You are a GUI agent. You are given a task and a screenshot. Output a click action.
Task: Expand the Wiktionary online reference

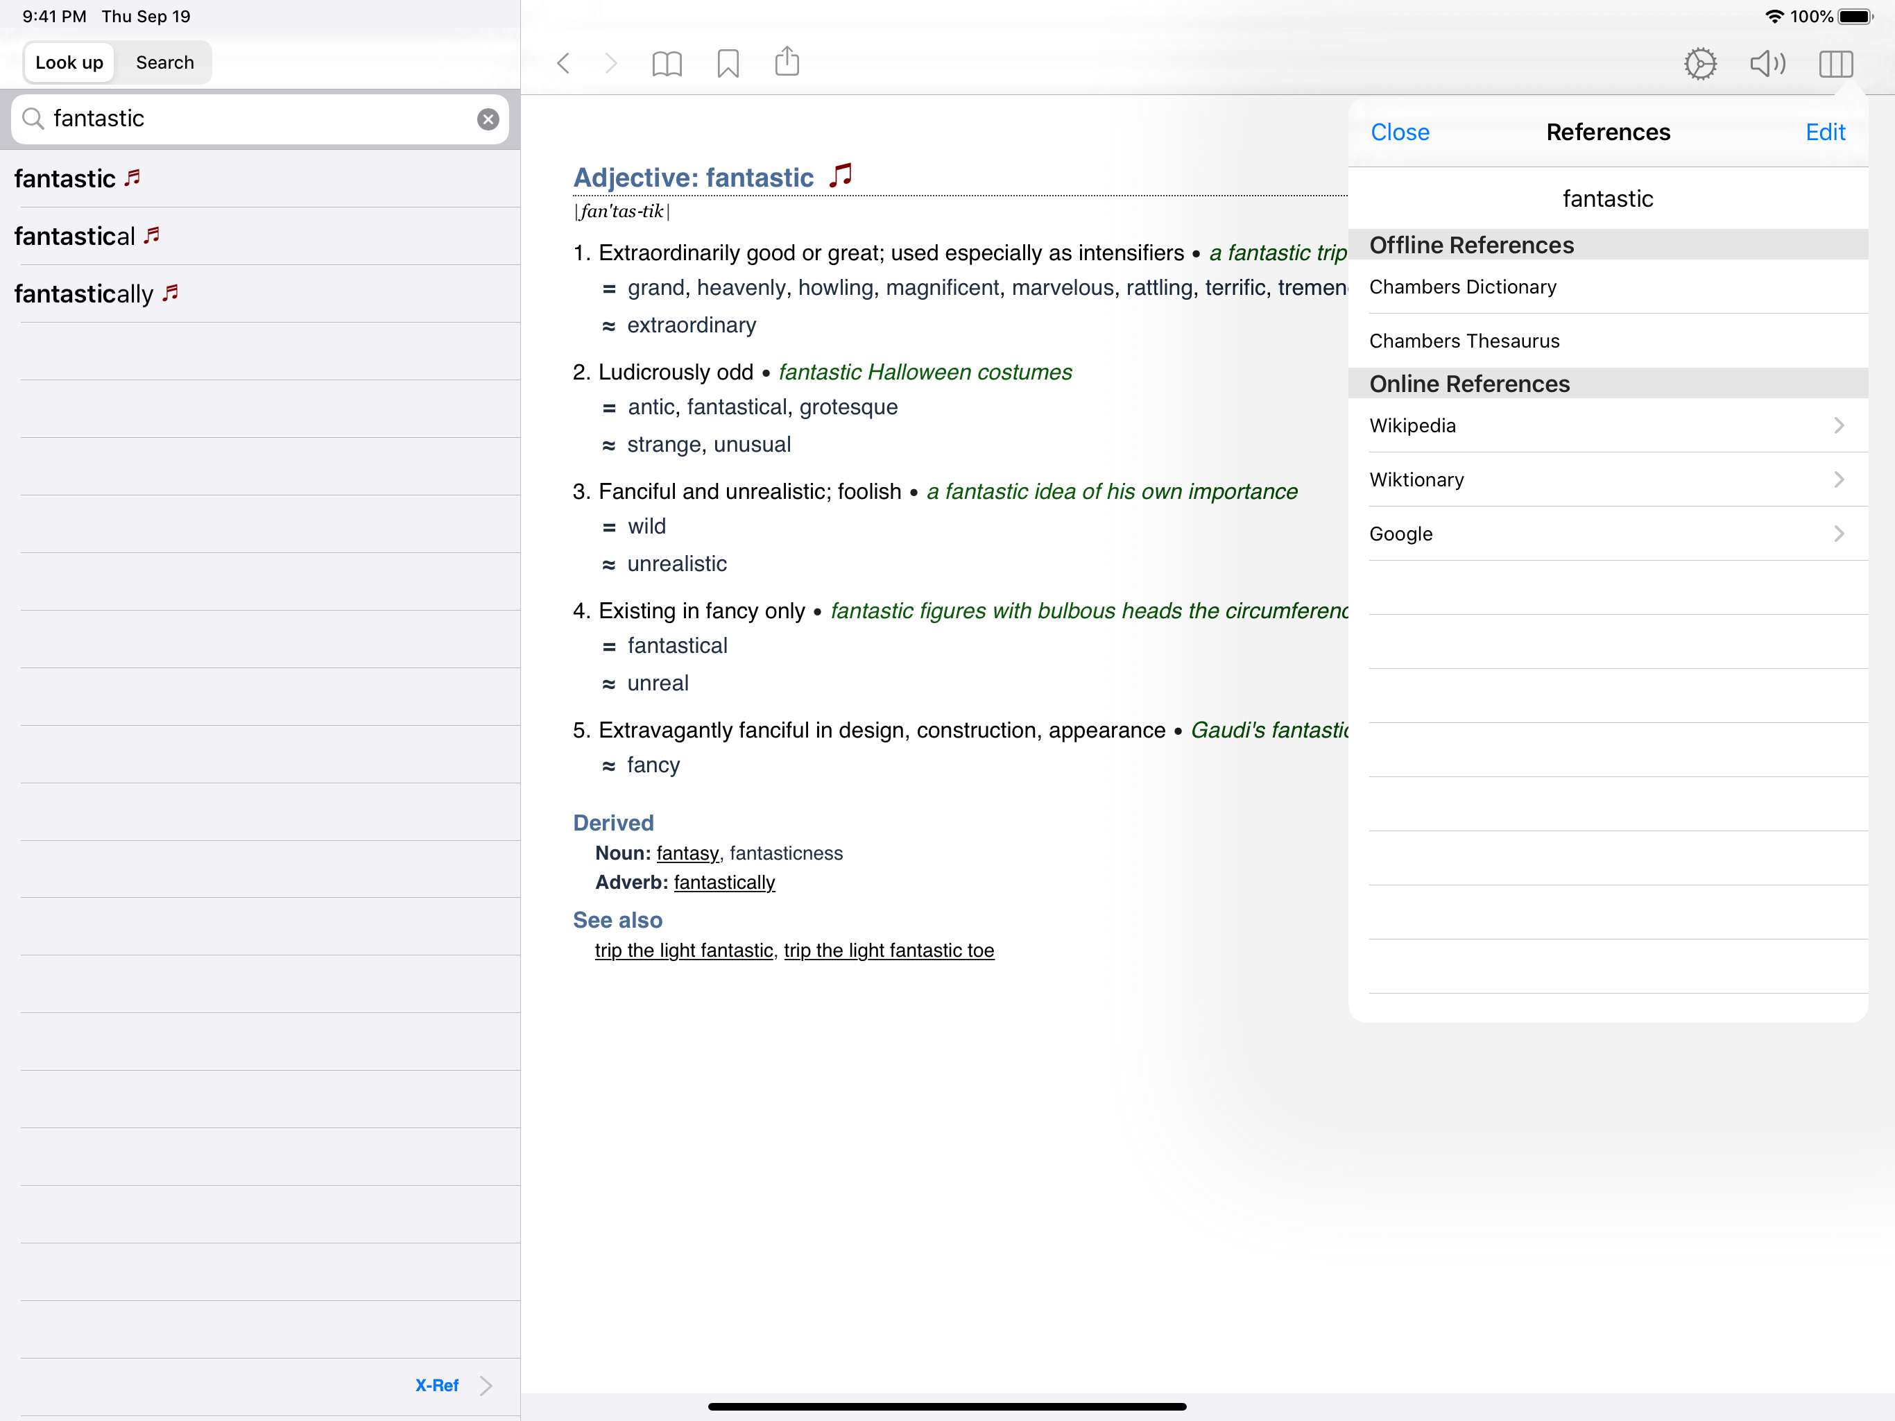(x=1607, y=479)
